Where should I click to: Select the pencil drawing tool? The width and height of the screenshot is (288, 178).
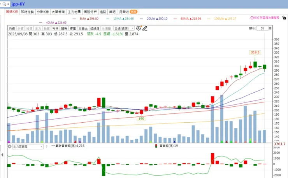145,28
